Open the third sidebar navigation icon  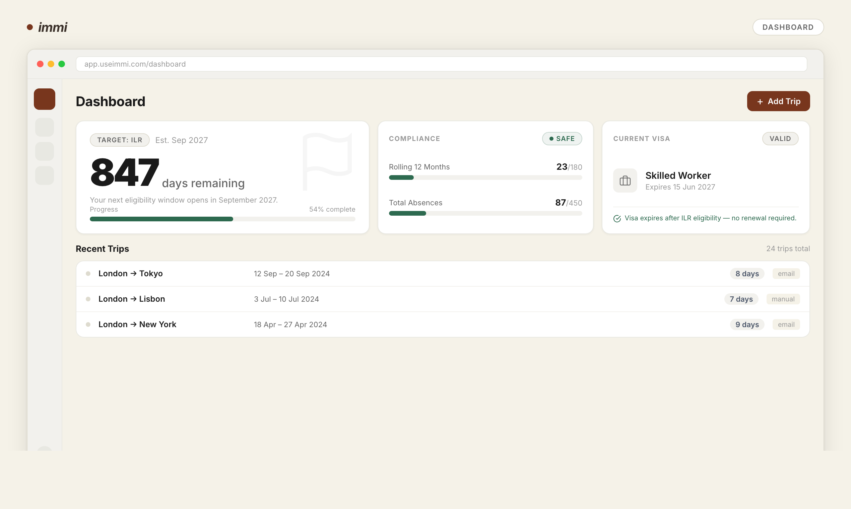(x=44, y=151)
